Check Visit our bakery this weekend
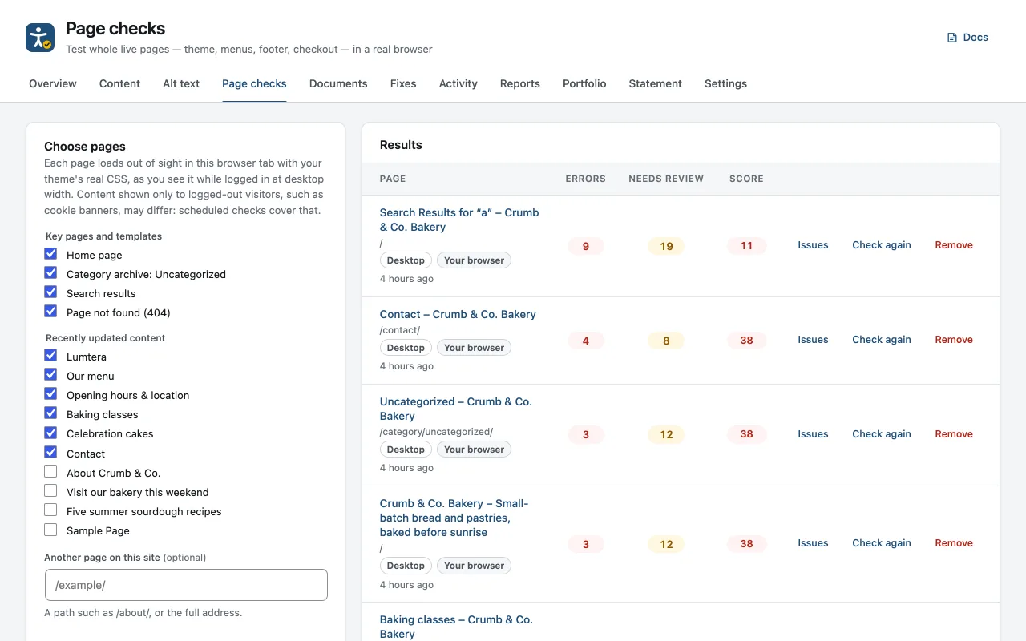Viewport: 1026px width, 641px height. (x=50, y=491)
